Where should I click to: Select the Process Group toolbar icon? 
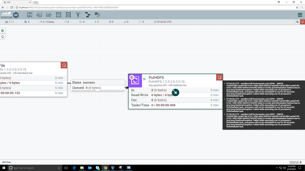pos(59,15)
